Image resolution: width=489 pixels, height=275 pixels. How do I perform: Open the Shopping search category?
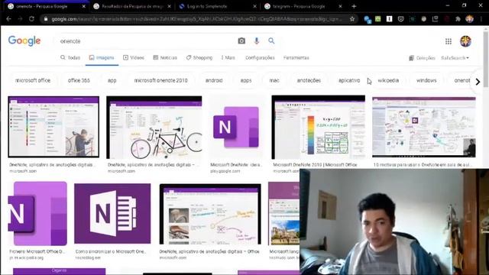tap(199, 58)
